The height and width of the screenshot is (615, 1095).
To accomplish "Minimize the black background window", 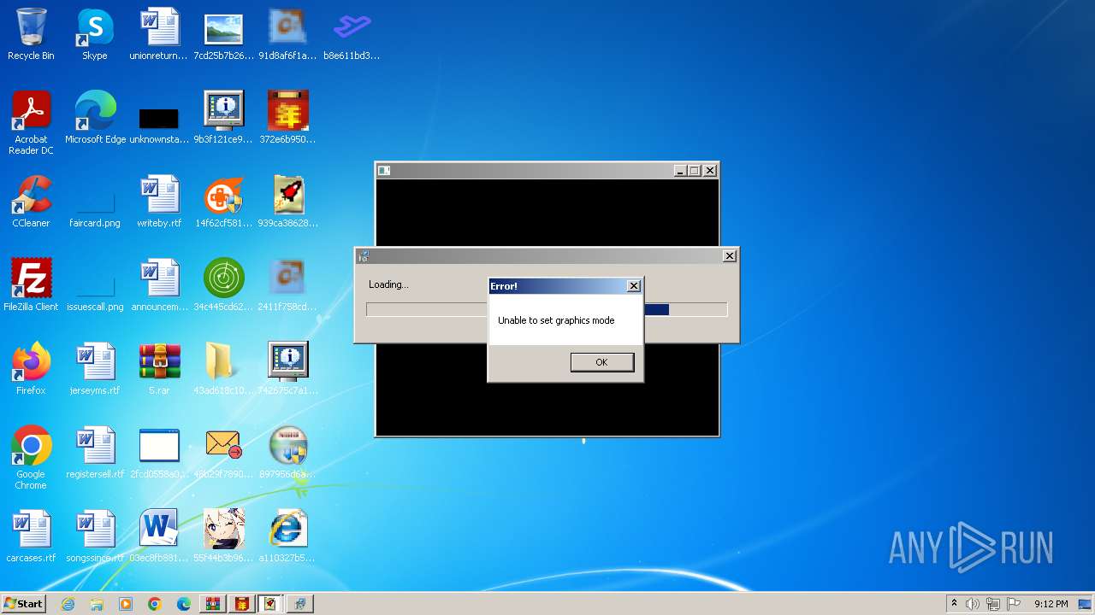I will pyautogui.click(x=680, y=171).
